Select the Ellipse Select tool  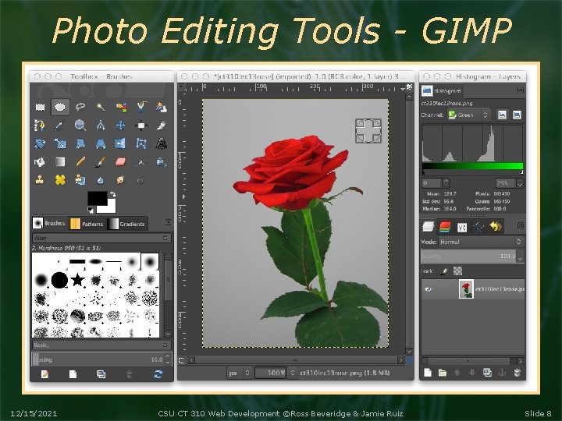(x=60, y=107)
